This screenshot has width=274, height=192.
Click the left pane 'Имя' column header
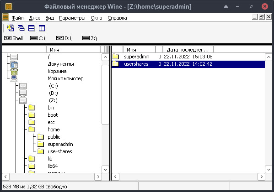[73, 50]
